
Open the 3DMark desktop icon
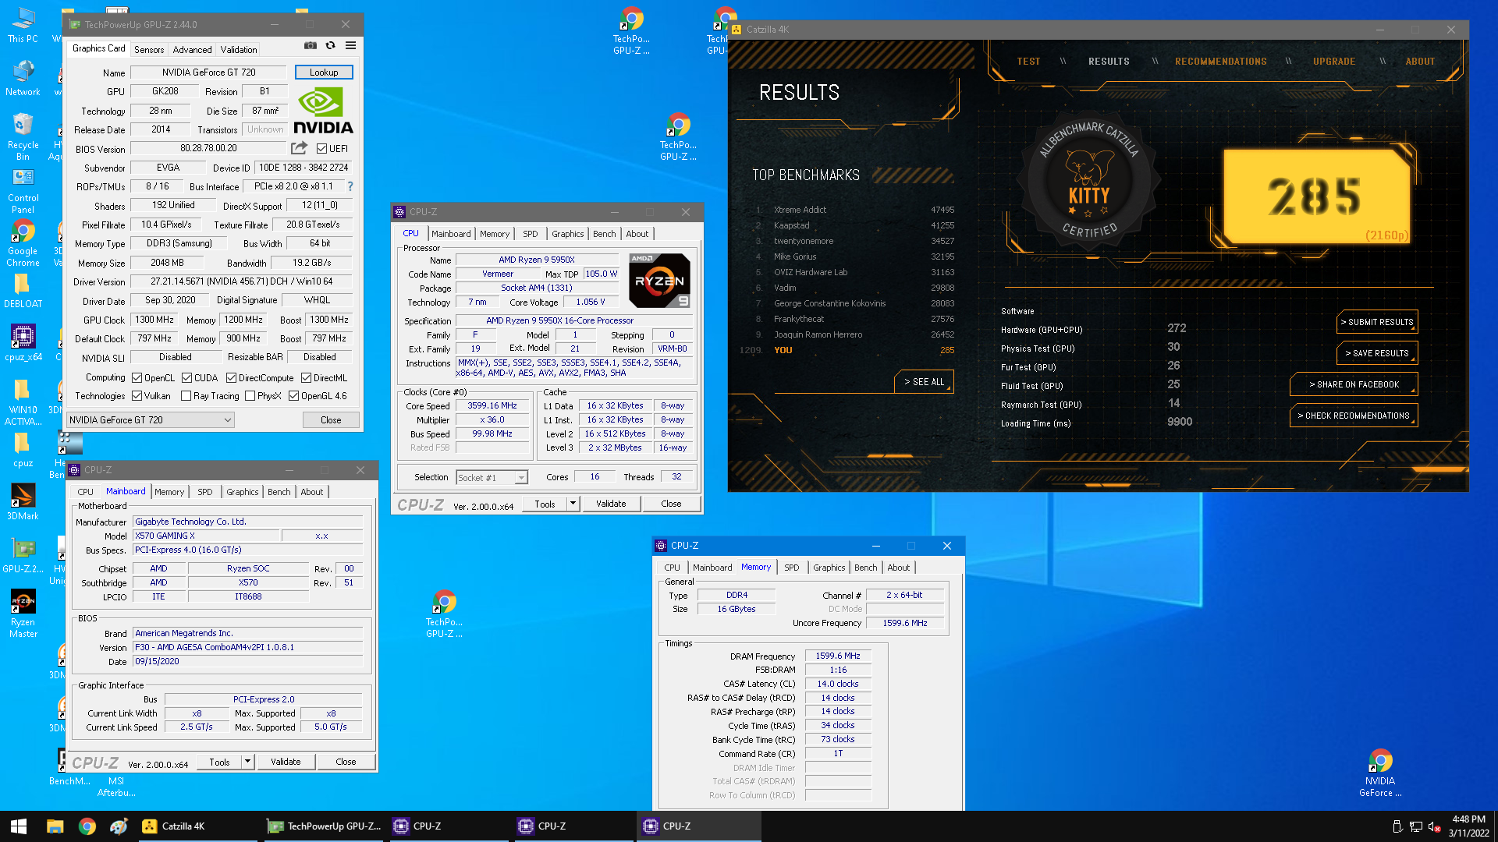pos(23,502)
